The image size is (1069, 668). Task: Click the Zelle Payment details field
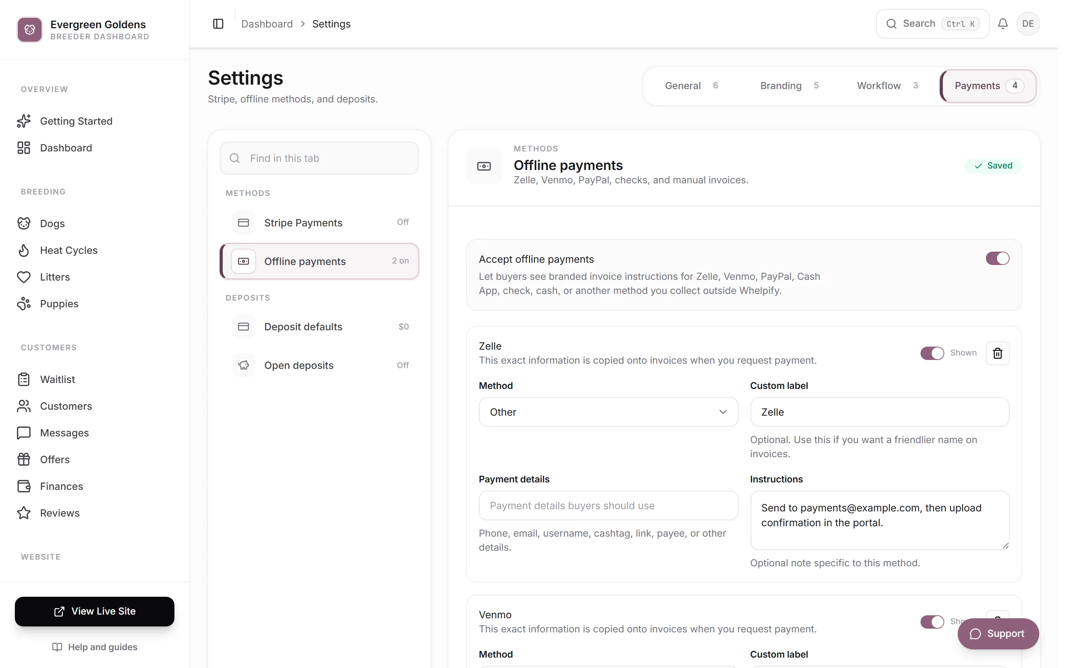pyautogui.click(x=608, y=505)
